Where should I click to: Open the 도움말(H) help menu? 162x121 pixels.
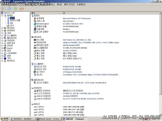81,4
